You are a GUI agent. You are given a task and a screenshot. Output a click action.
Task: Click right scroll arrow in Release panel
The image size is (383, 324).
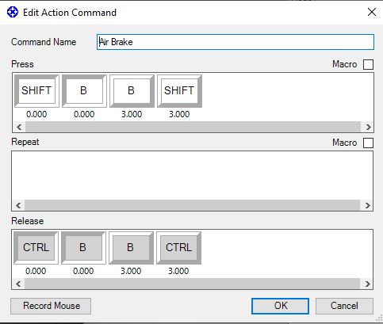(x=367, y=284)
